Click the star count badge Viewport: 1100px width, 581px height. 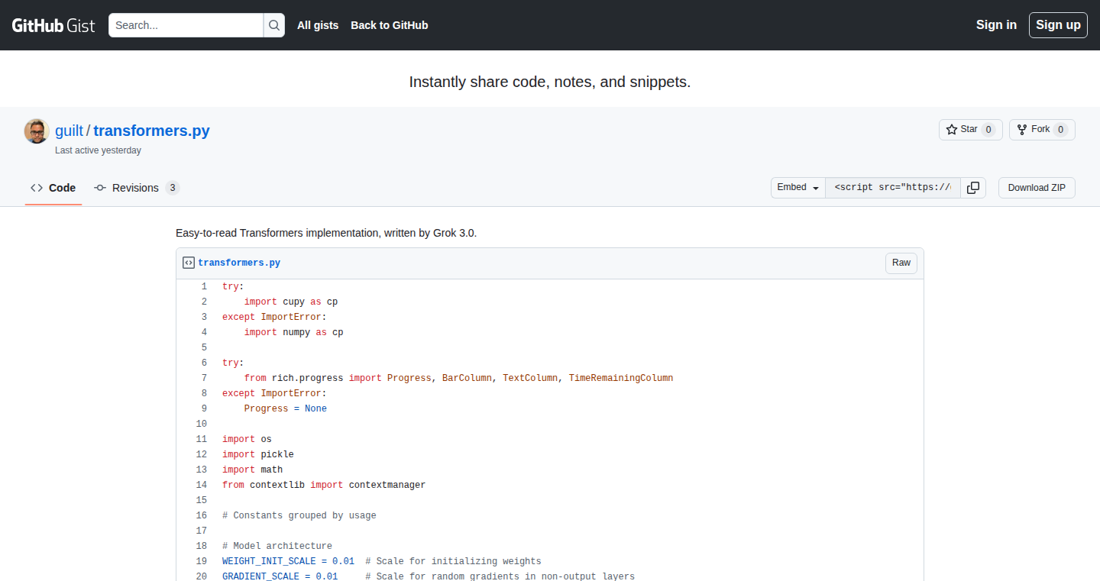click(988, 130)
